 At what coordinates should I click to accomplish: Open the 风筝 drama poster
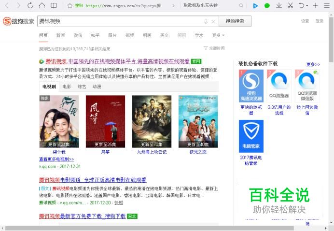coord(105,121)
